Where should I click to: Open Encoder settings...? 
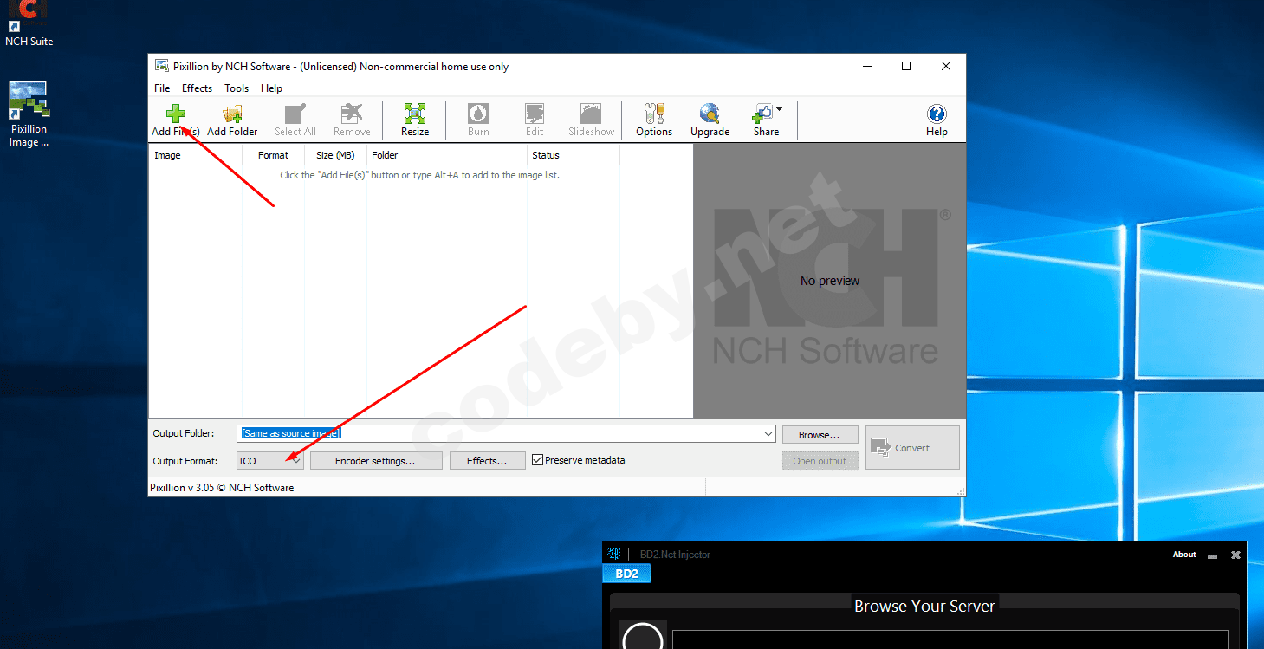[x=375, y=461]
